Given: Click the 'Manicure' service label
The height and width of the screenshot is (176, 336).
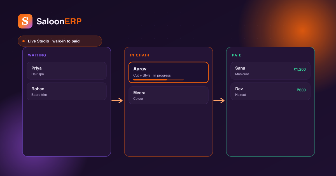Looking at the screenshot, I should (x=242, y=74).
